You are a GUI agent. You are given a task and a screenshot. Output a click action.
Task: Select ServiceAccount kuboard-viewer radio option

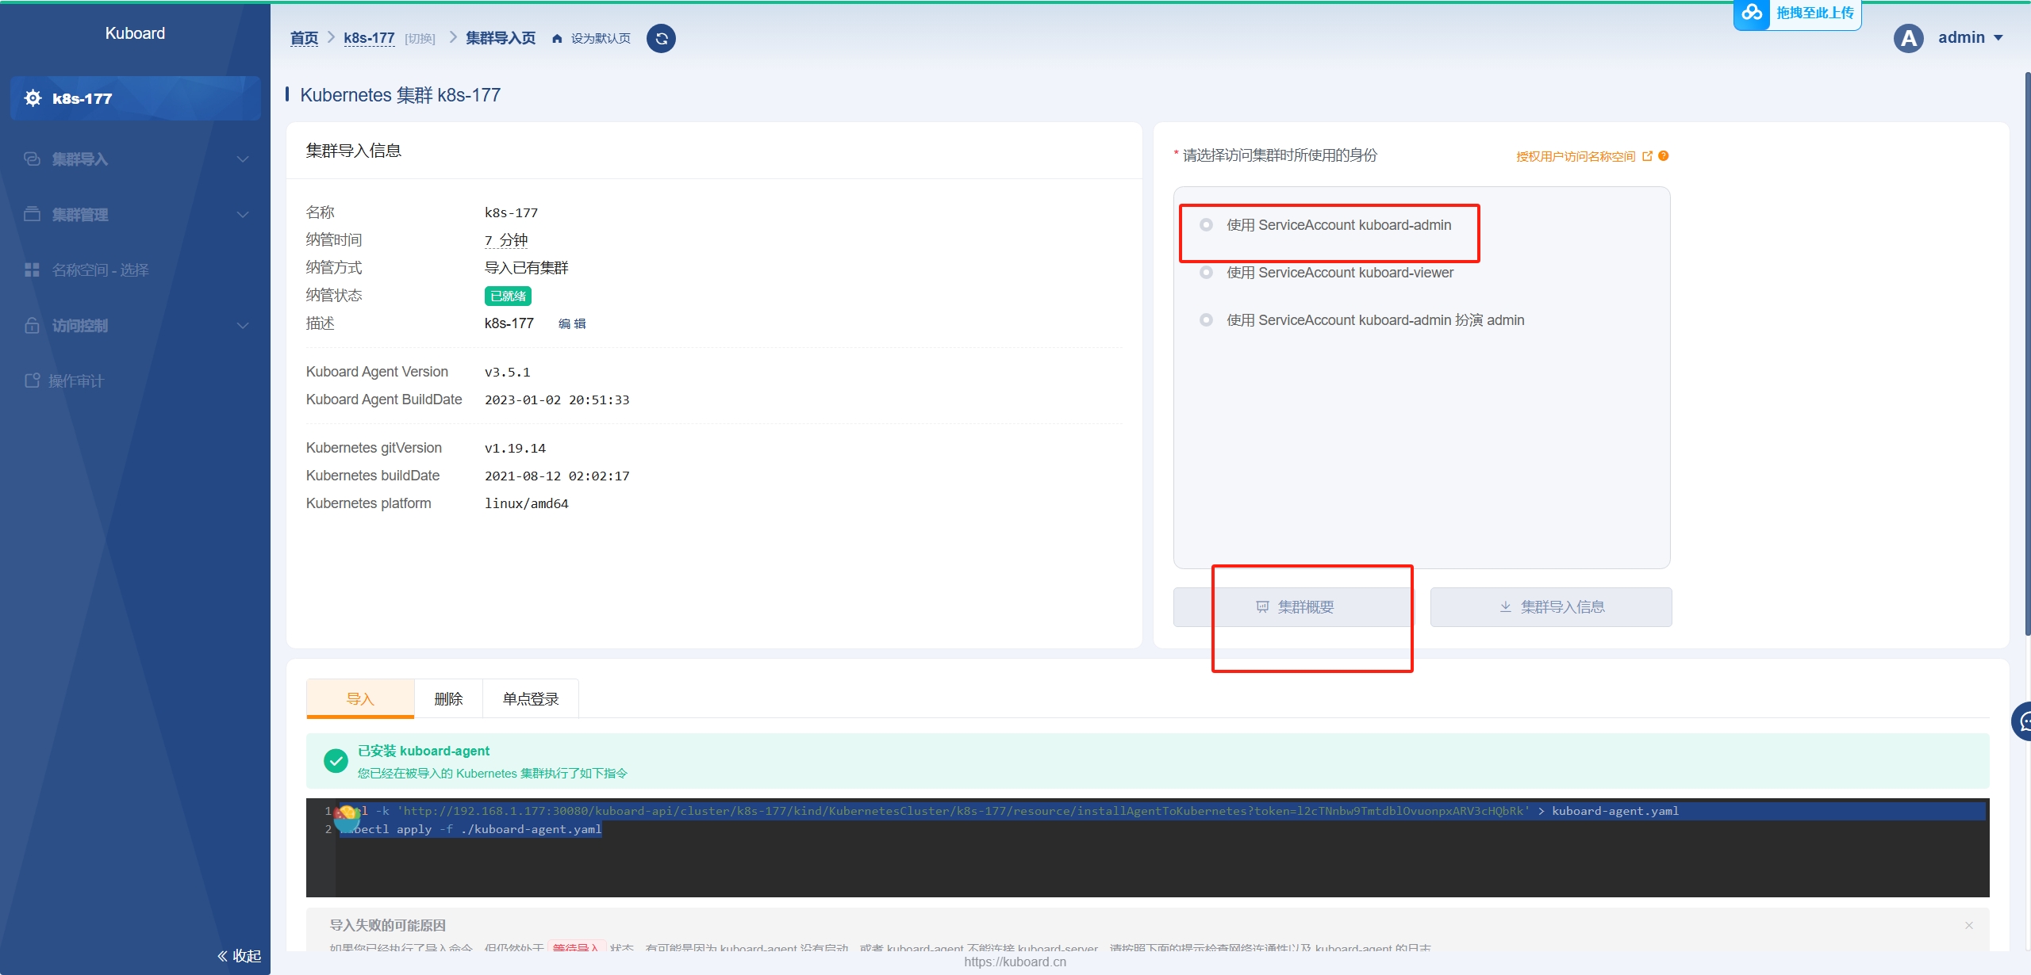1206,273
